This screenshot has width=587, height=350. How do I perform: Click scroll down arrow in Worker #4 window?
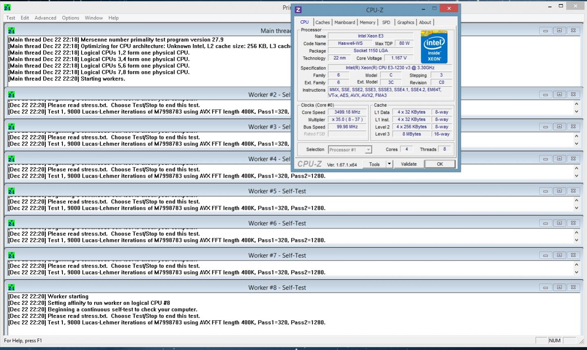pos(576,176)
